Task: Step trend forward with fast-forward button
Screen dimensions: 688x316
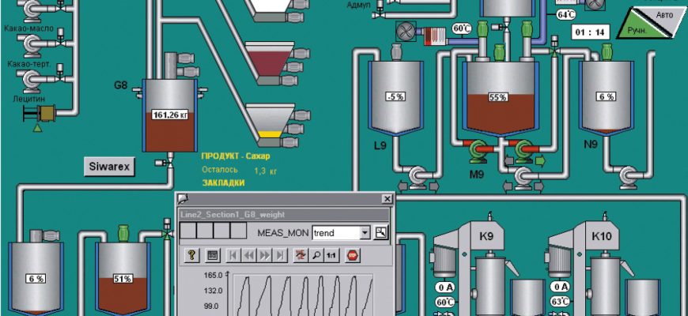Action: pyautogui.click(x=265, y=254)
